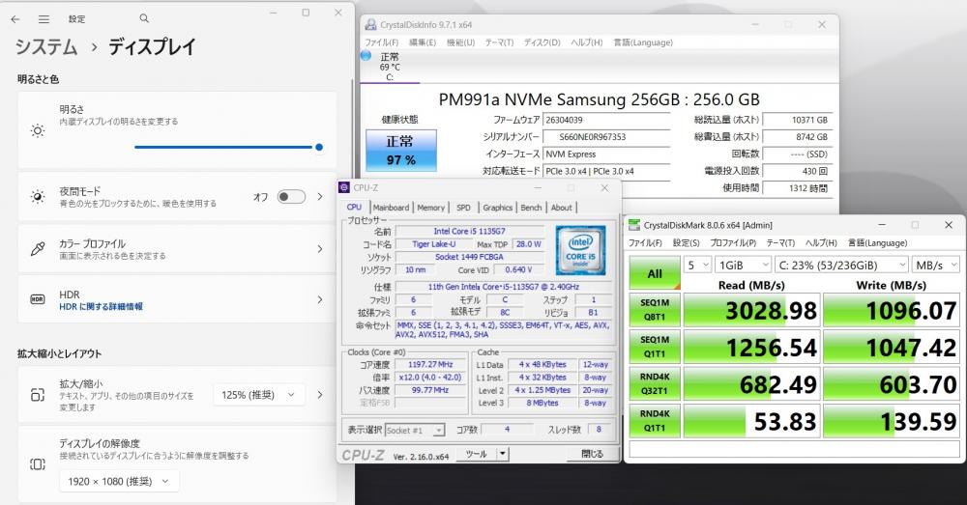The width and height of the screenshot is (967, 505).
Task: Run RND4K Q1T1 test
Action: pyautogui.click(x=655, y=421)
